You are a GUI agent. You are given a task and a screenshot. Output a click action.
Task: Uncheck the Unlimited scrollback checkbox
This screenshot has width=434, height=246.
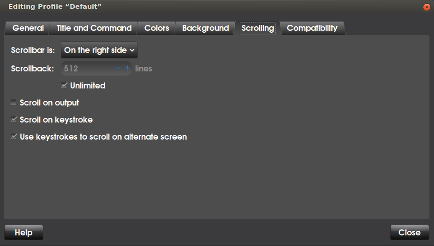click(x=64, y=85)
